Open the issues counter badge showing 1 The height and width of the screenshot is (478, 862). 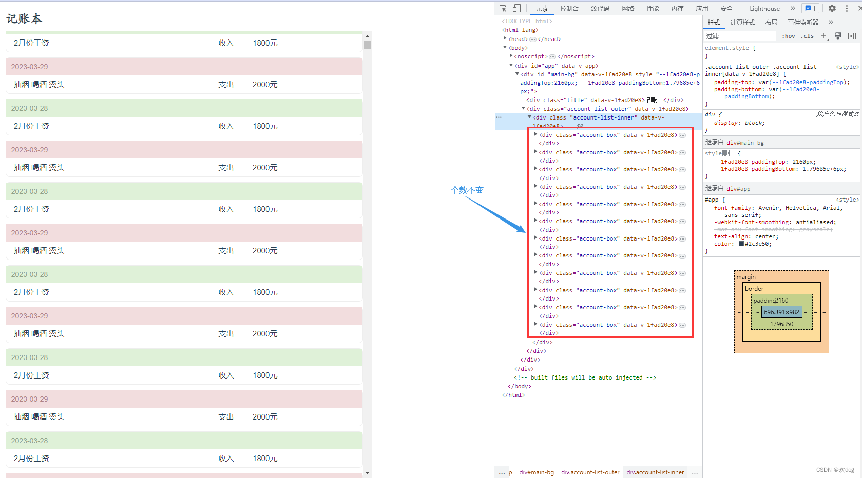click(811, 8)
